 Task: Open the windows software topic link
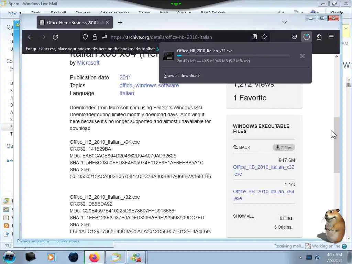tap(157, 86)
